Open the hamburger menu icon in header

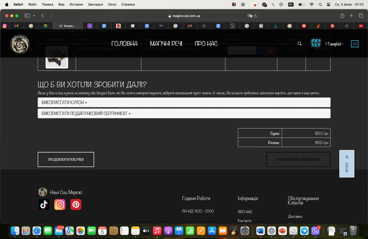[x=354, y=44]
